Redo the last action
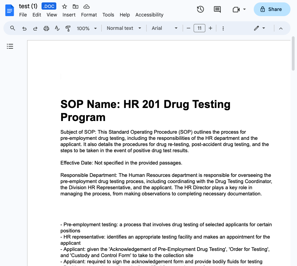Screen dimensions: 297x266 pos(35,28)
